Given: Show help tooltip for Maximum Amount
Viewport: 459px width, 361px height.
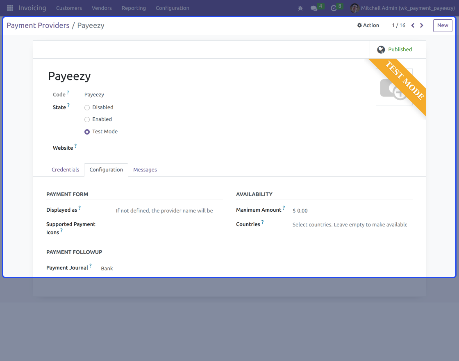Looking at the screenshot, I should pyautogui.click(x=283, y=208).
